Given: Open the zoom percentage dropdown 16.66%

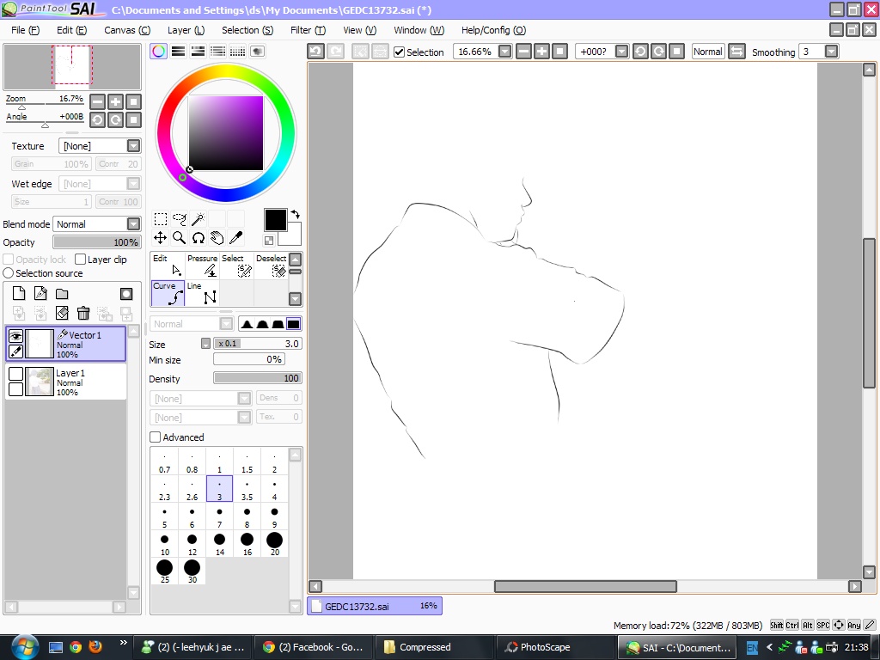Looking at the screenshot, I should pyautogui.click(x=504, y=52).
